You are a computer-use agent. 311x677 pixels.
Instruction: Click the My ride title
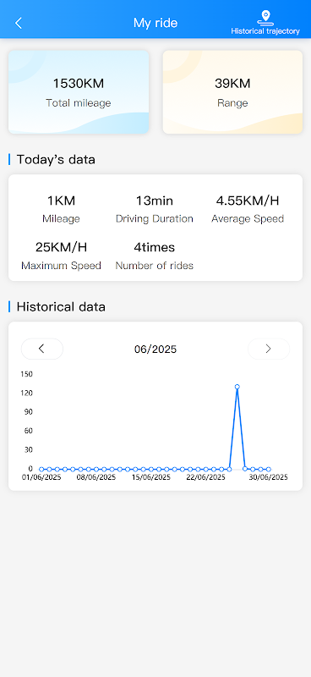(x=155, y=23)
